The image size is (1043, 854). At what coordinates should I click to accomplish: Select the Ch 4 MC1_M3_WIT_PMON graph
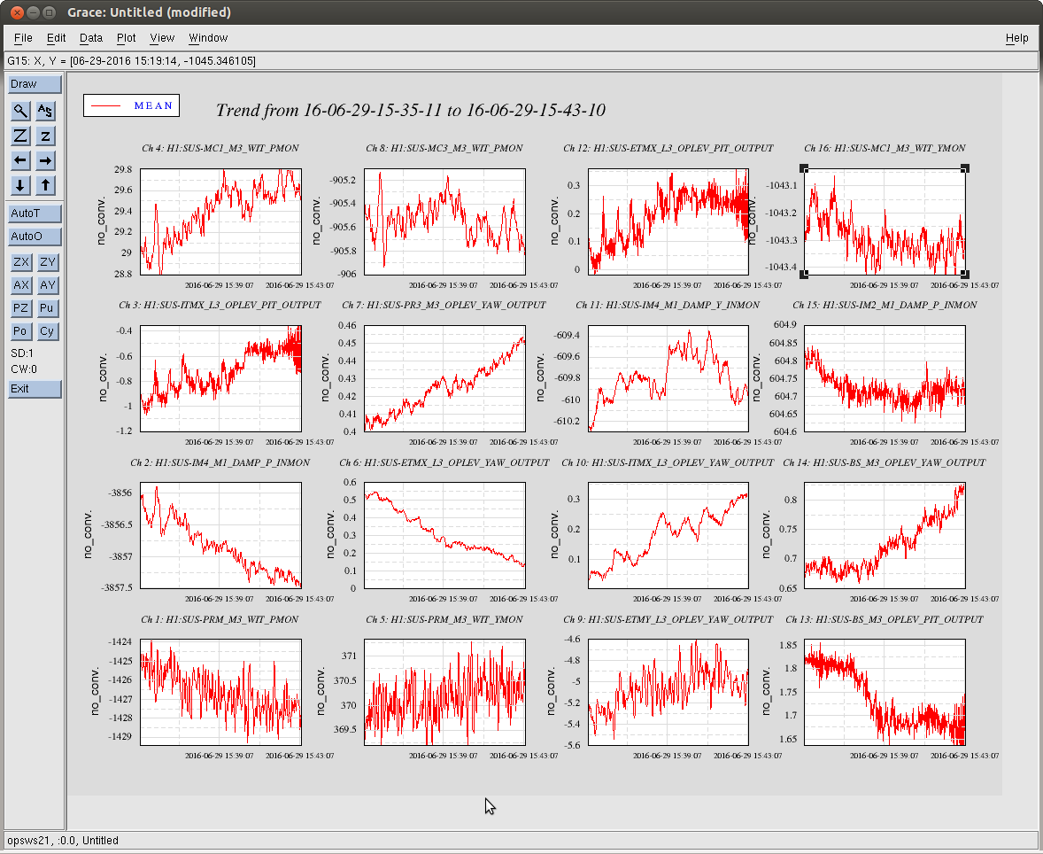coord(220,221)
